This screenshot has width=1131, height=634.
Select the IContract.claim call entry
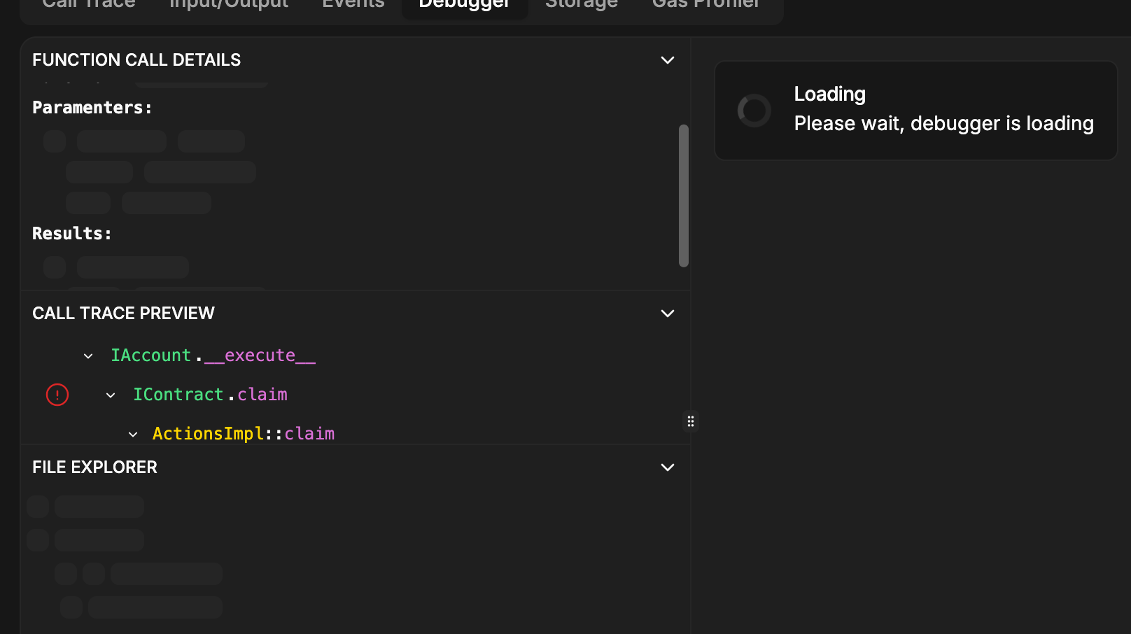(210, 395)
